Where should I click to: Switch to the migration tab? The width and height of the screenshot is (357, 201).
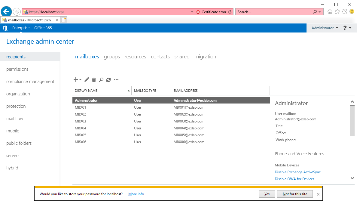point(205,57)
